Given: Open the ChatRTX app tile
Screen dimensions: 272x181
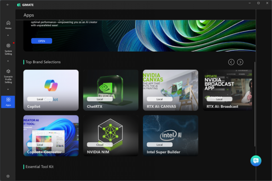Looking at the screenshot, I should pyautogui.click(x=111, y=90).
